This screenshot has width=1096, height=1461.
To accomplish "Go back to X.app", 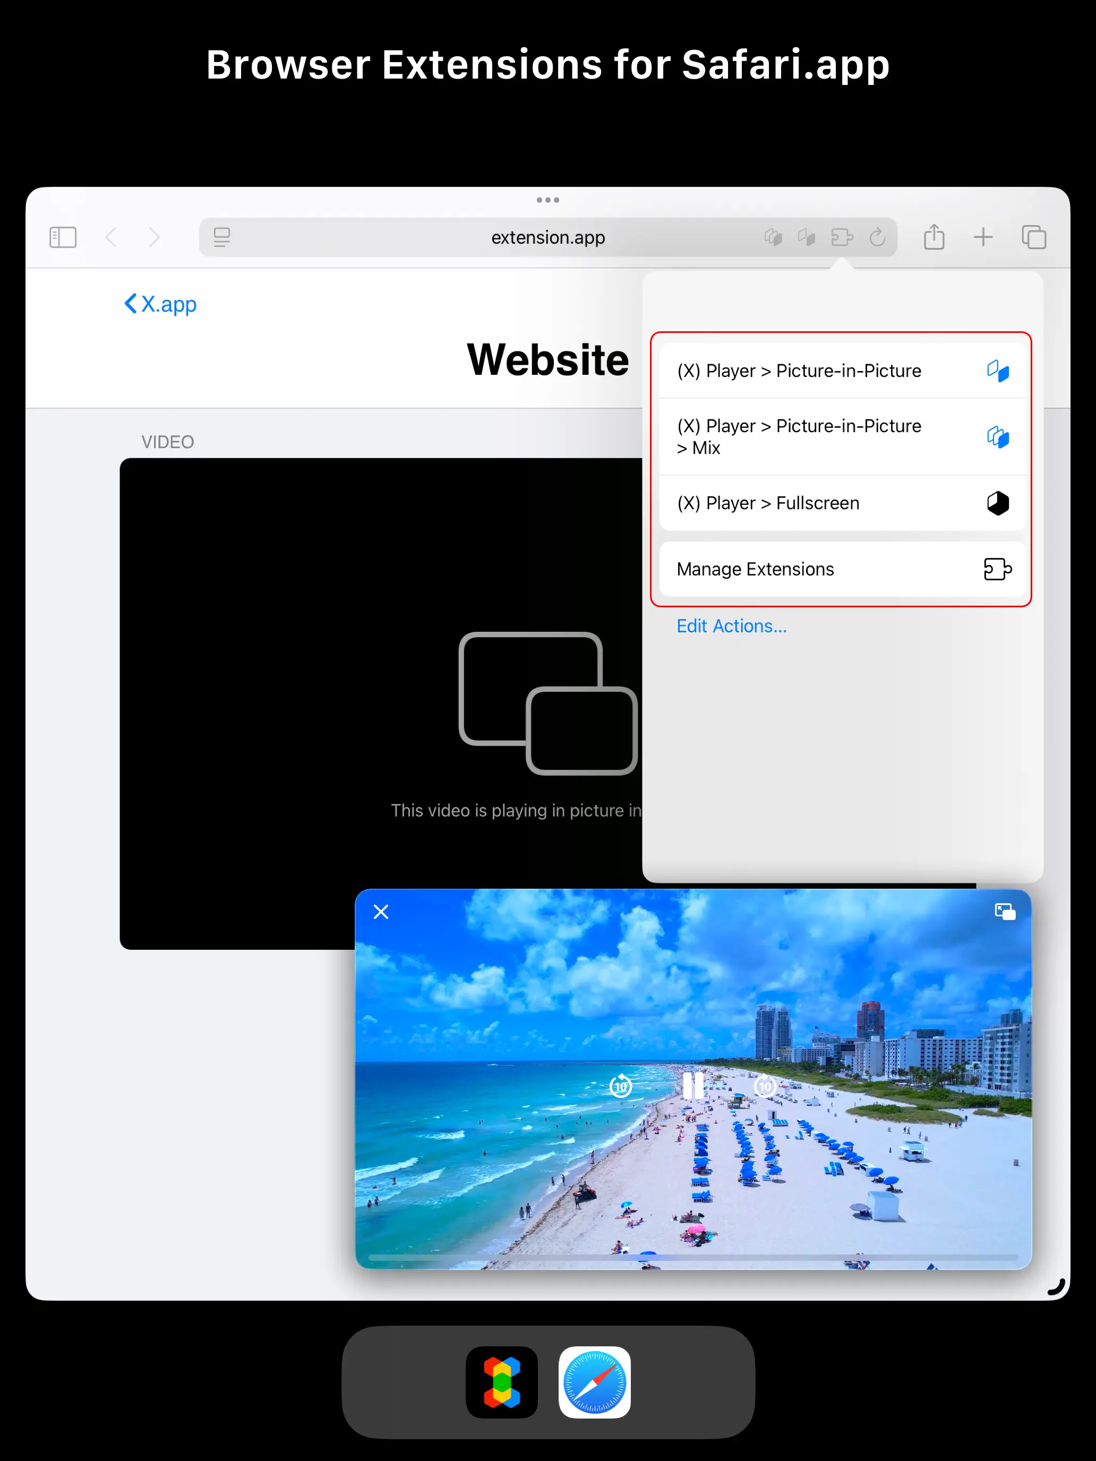I will tap(160, 304).
